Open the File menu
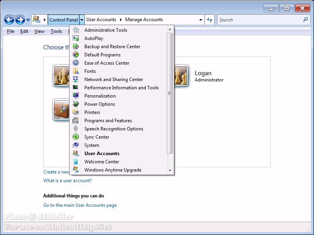314x235 pixels. [11, 31]
